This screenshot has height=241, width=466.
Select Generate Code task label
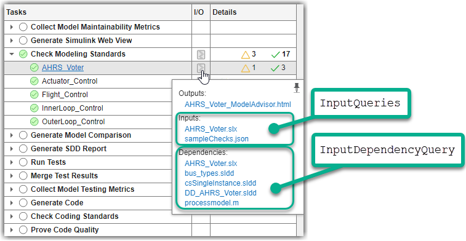pos(57,203)
